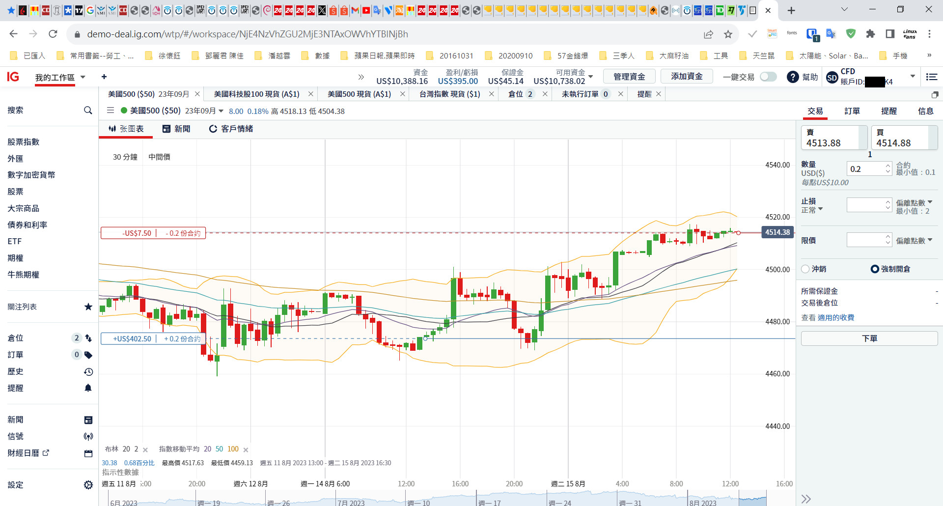This screenshot has width=943, height=506.
Task: Click the -US$7.50 position label on chart
Action: click(x=153, y=233)
